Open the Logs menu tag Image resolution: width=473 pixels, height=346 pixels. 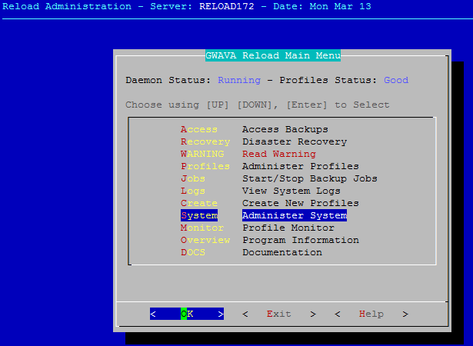(193, 191)
